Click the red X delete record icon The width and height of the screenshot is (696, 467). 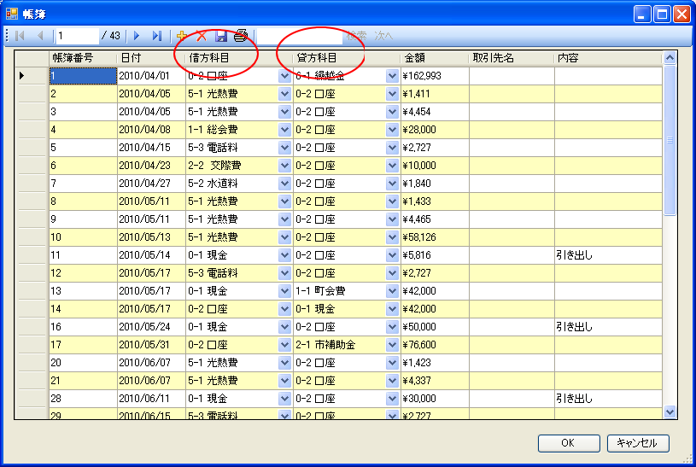click(x=202, y=36)
